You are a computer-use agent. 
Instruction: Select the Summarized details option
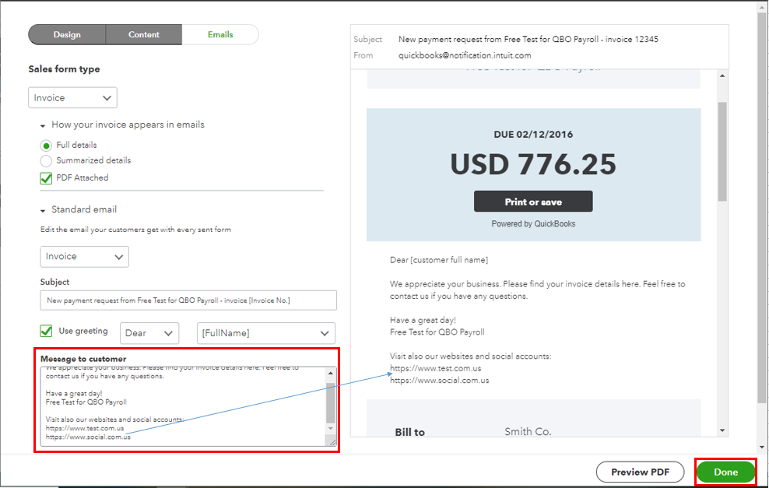pyautogui.click(x=46, y=160)
